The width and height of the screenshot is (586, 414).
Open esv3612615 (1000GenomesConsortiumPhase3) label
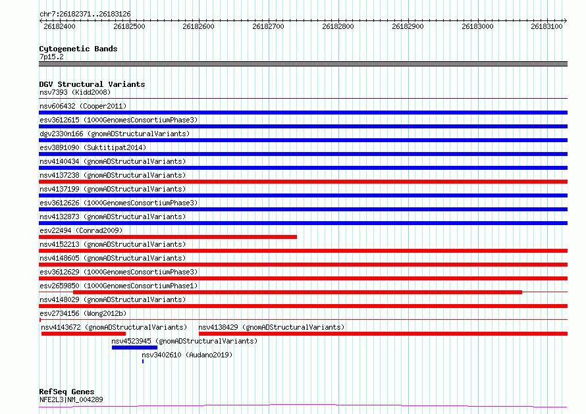(x=119, y=120)
